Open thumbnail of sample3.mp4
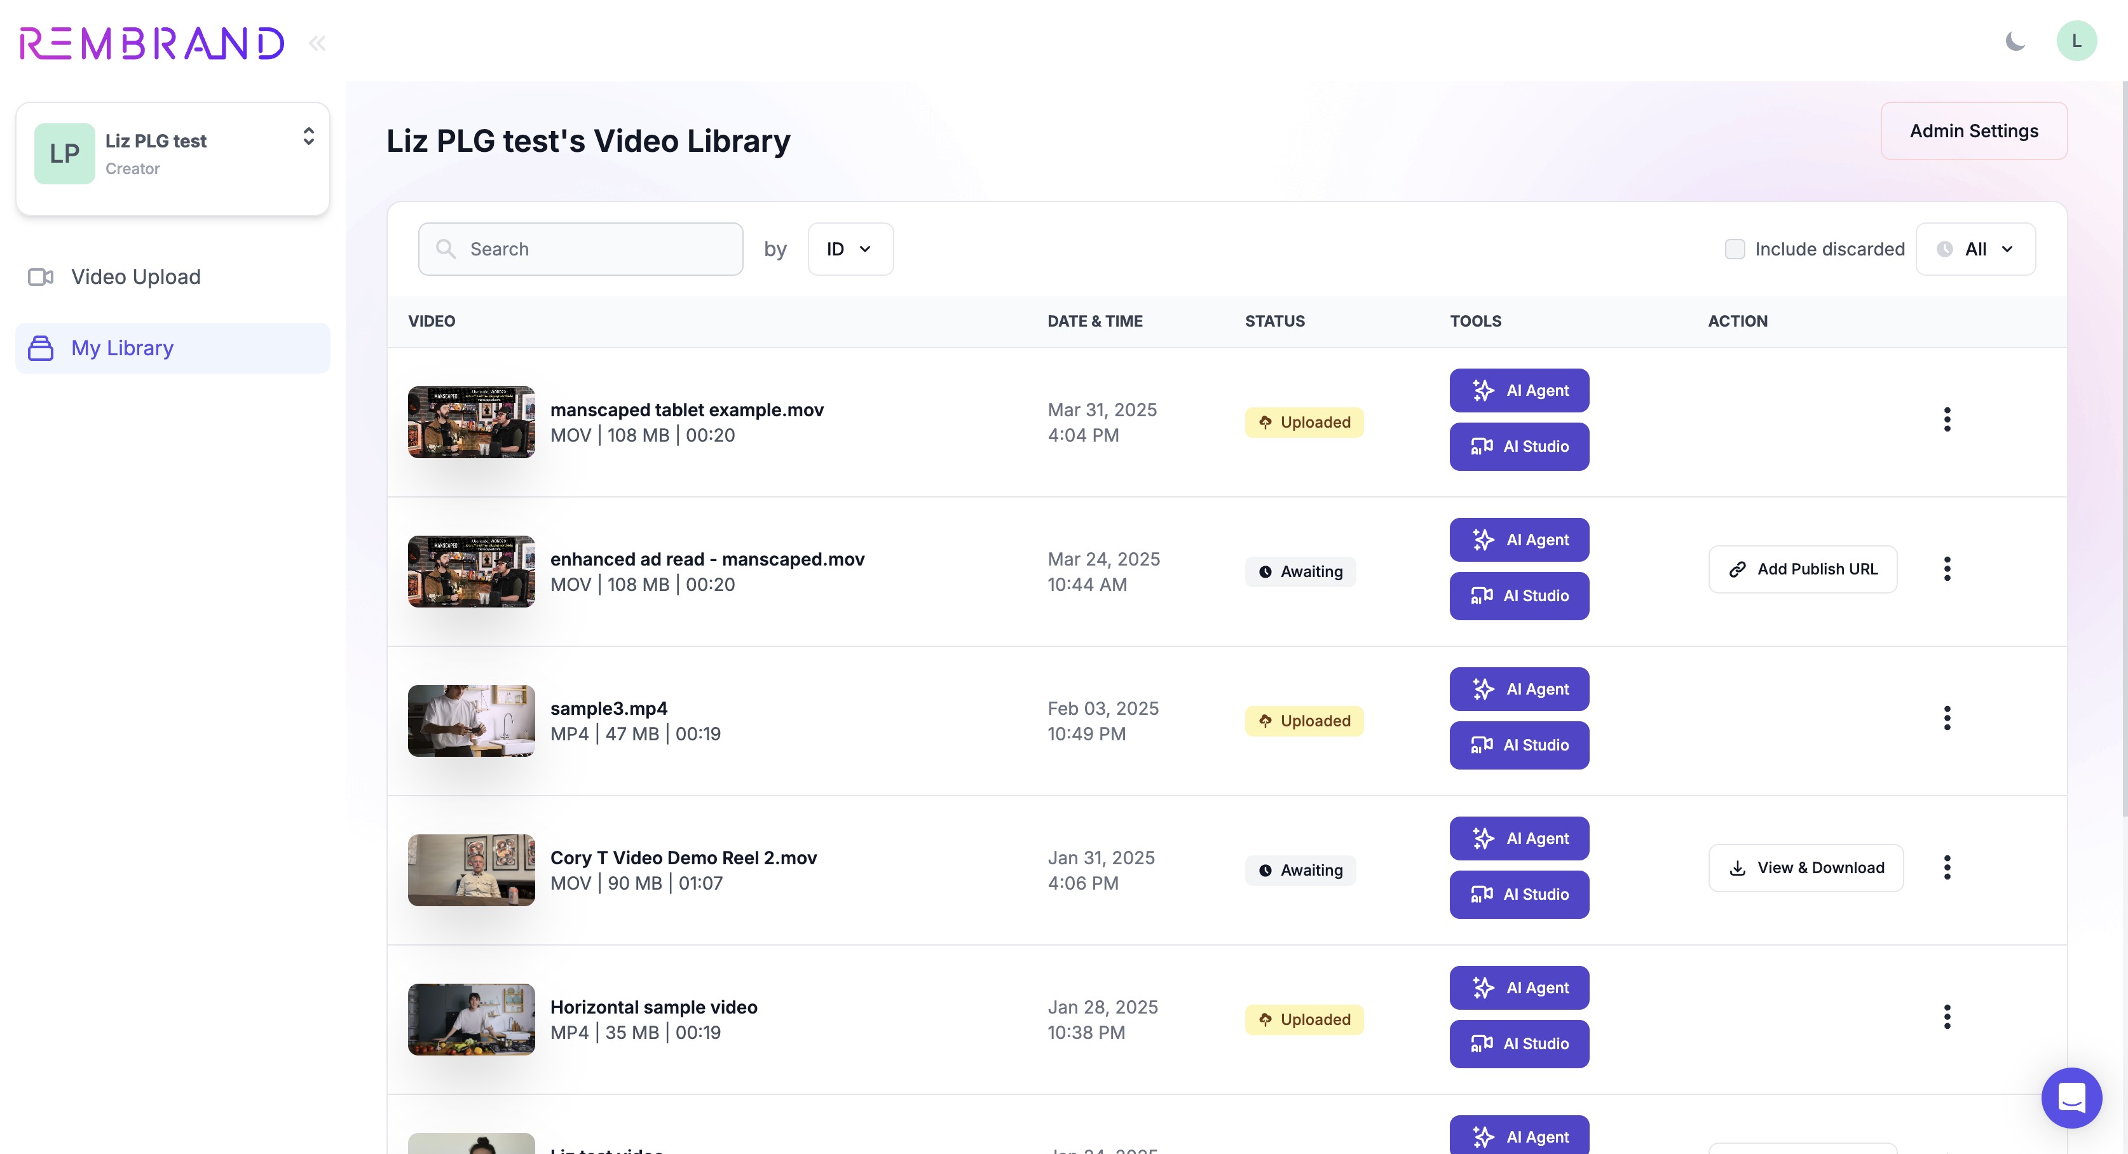 [471, 721]
